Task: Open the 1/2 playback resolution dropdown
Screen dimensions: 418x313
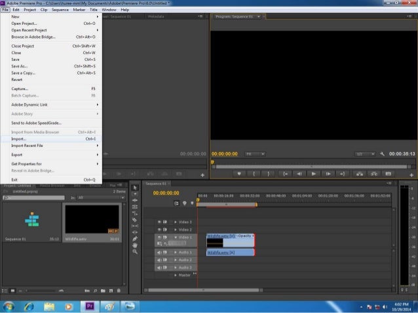Action: (x=364, y=154)
